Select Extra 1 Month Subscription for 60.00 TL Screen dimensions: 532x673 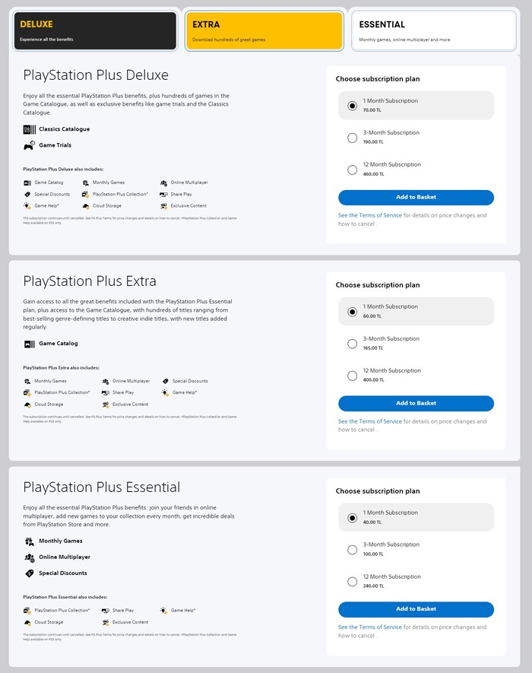(x=352, y=312)
